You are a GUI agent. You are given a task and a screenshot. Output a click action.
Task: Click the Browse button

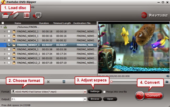[x=95, y=99]
